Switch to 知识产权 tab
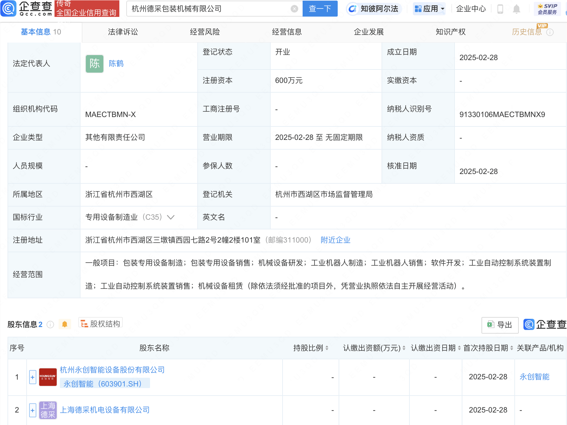The image size is (567, 425). [x=450, y=32]
